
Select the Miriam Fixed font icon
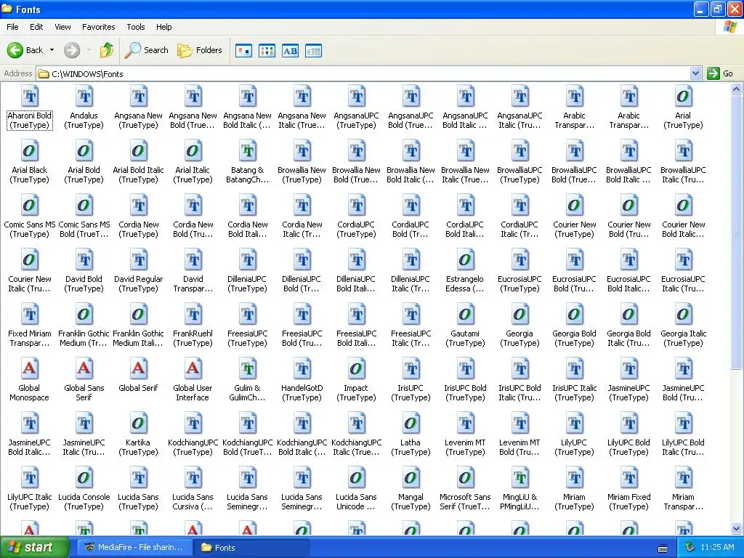pos(628,478)
